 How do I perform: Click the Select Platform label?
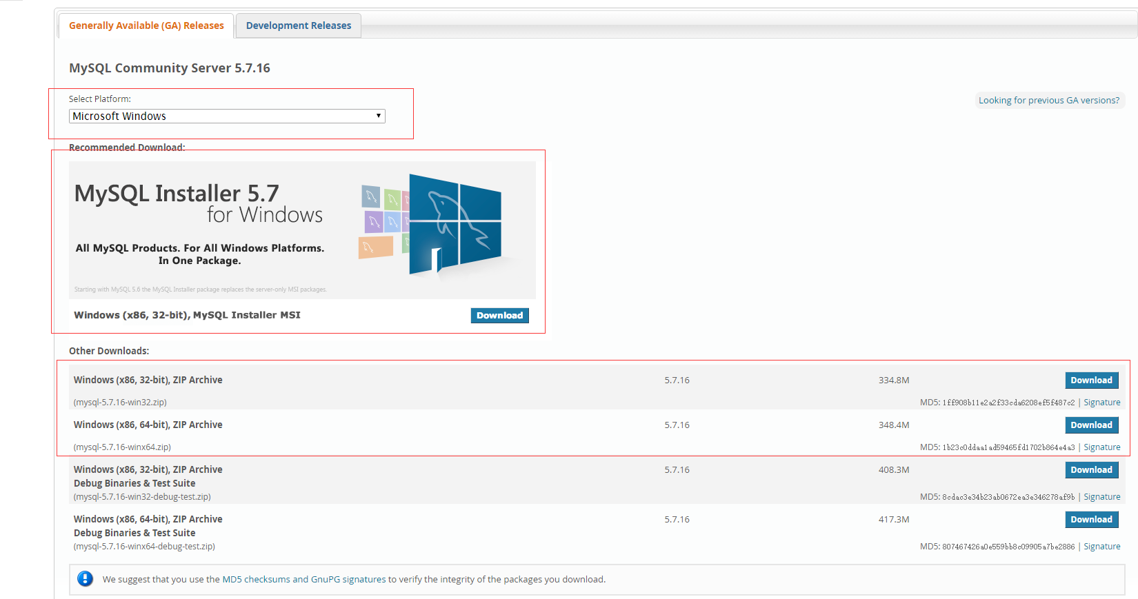(x=100, y=99)
